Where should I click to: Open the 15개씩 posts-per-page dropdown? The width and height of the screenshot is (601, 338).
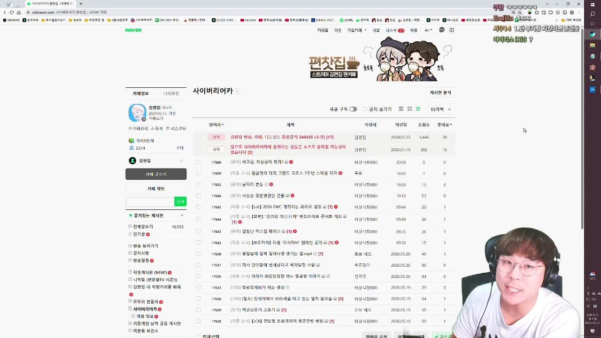pyautogui.click(x=440, y=109)
